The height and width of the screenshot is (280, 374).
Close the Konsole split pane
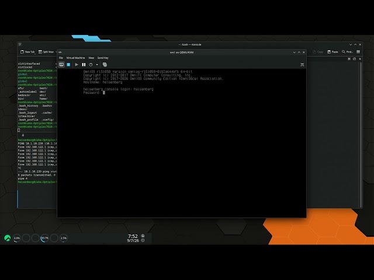360,59
